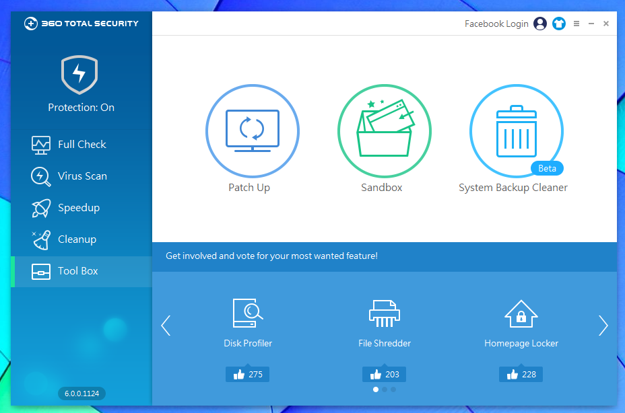
Task: Click the Full Check monitor icon
Action: [41, 145]
